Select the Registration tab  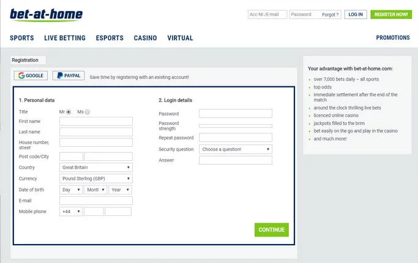tap(28, 60)
